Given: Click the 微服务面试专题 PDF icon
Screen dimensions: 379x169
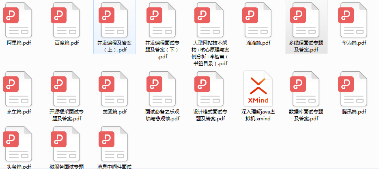Looking at the screenshot, I should (65, 144).
